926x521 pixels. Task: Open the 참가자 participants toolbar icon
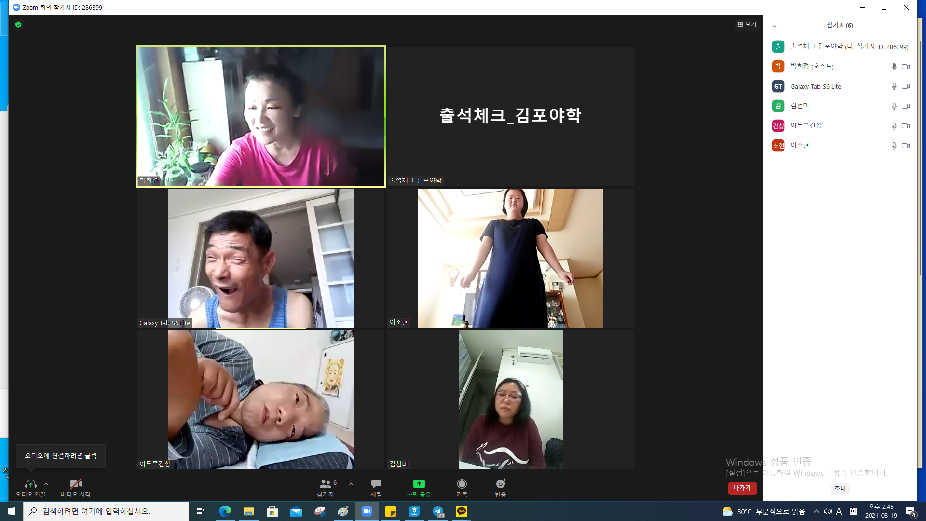coord(326,484)
